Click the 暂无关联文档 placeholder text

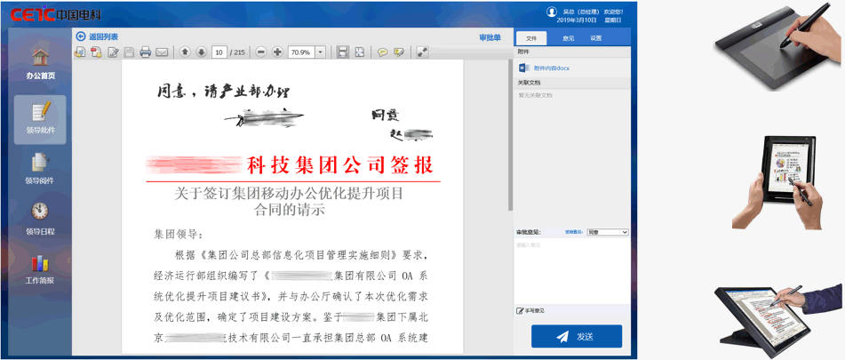click(535, 95)
